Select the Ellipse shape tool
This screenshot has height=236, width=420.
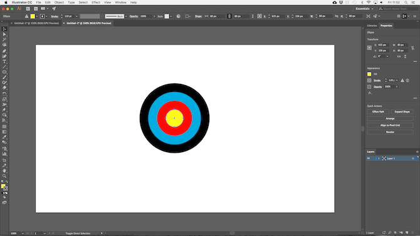click(4, 72)
